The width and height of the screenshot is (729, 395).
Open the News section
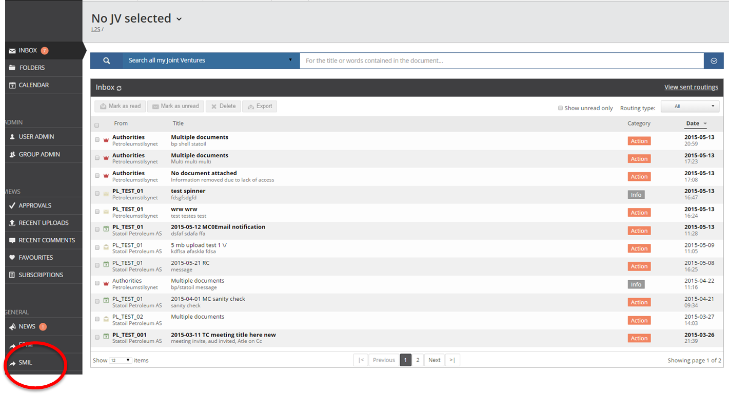(x=44, y=327)
